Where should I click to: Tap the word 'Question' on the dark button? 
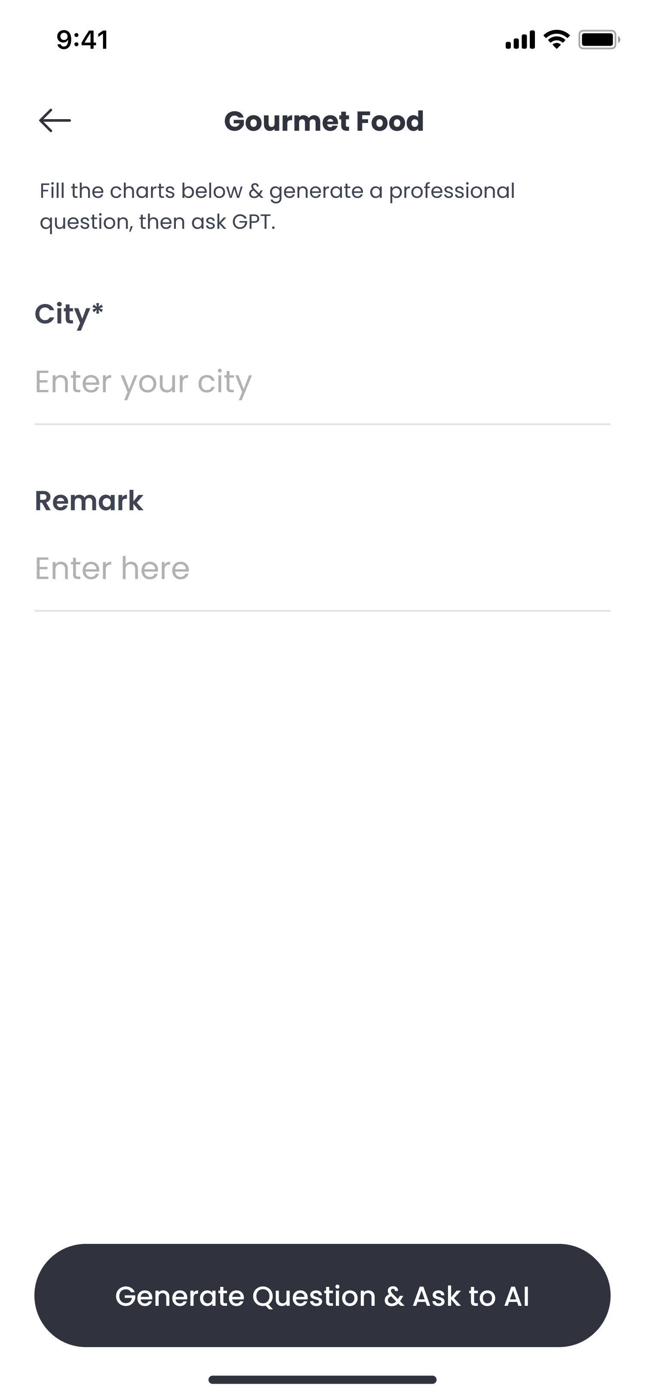314,1296
